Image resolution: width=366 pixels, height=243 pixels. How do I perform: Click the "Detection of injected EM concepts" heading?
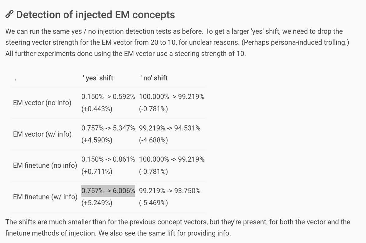[x=95, y=15]
